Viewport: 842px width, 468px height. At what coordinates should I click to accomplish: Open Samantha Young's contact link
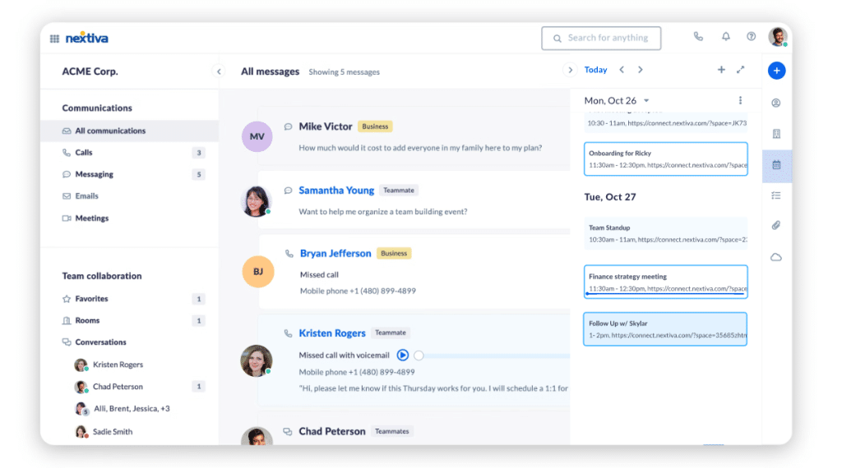tap(336, 190)
